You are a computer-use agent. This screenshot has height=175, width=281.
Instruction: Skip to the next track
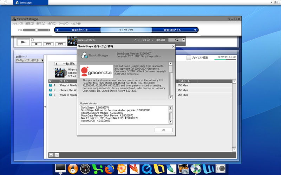click(x=60, y=44)
